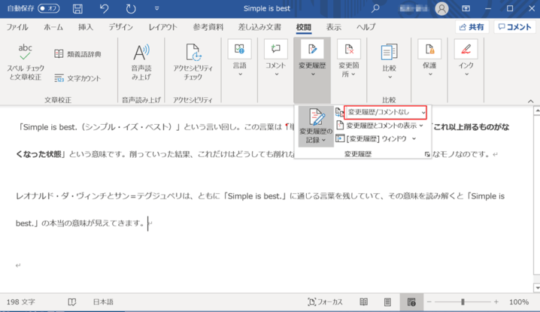Click in the paragraph starting レオナルド・ダ・ヴィンチ

pyautogui.click(x=260, y=210)
